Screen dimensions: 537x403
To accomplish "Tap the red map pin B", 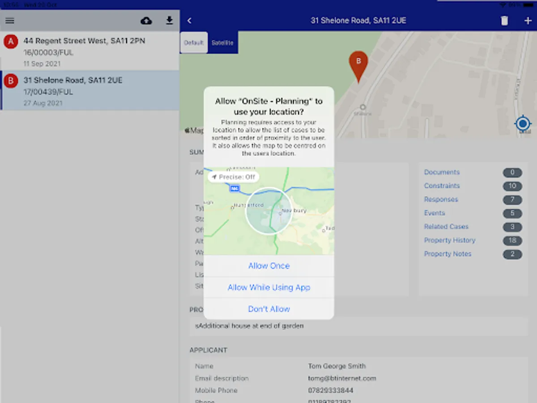I will click(358, 66).
